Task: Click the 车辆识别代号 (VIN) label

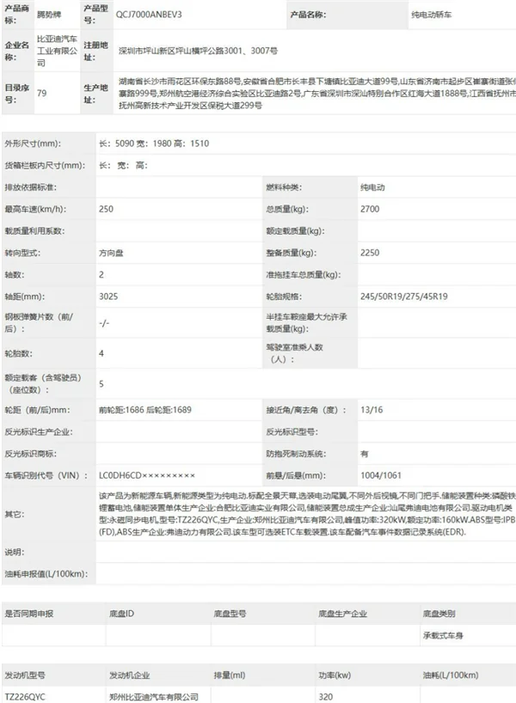Action: pos(46,475)
